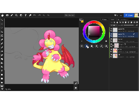
Task: Click the drawing title button in top bar
Action: point(69,15)
